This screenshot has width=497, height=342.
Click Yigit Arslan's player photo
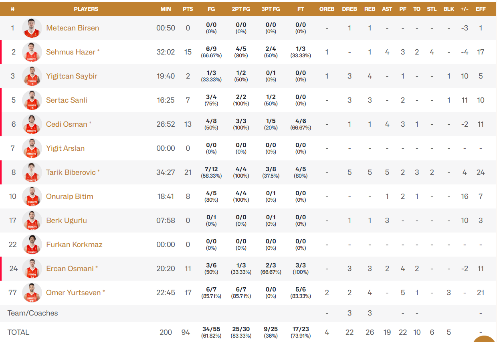[x=32, y=148]
